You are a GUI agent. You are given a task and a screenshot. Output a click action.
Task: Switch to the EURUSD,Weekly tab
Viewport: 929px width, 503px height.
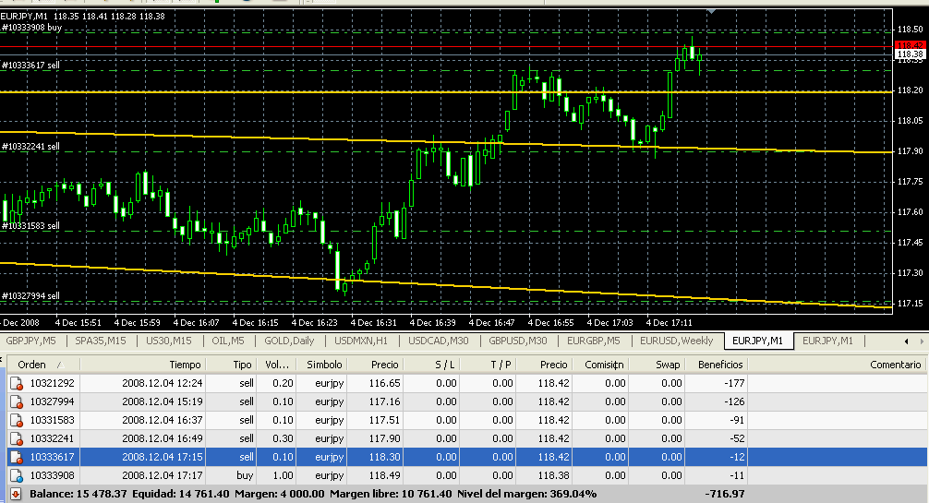pos(678,341)
